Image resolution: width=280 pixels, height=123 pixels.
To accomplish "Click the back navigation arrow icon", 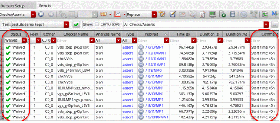I will point(41,14).
